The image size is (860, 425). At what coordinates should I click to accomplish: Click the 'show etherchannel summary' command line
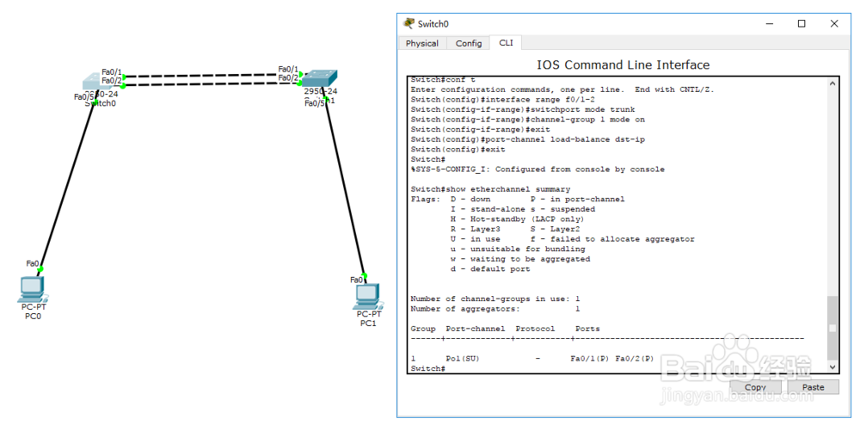[490, 189]
